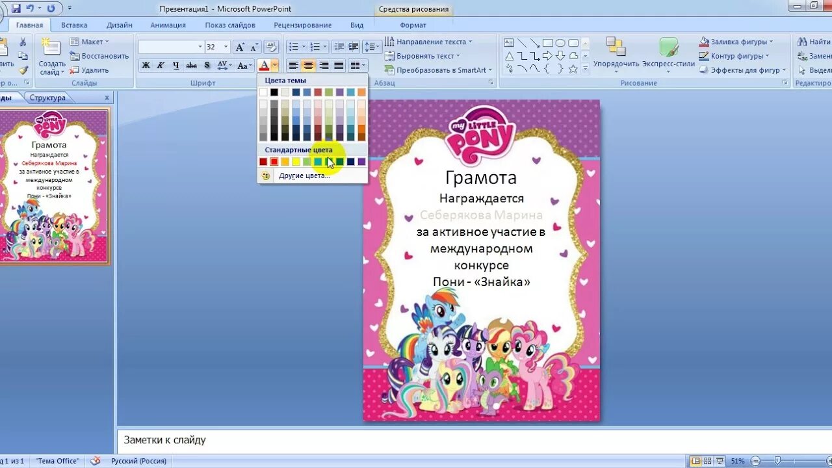
Task: Open the Показ слайдов tab
Action: (230, 25)
